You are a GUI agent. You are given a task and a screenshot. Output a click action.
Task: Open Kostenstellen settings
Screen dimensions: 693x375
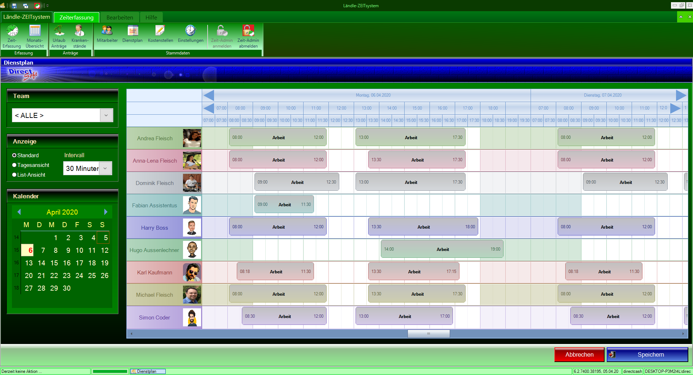(x=160, y=34)
